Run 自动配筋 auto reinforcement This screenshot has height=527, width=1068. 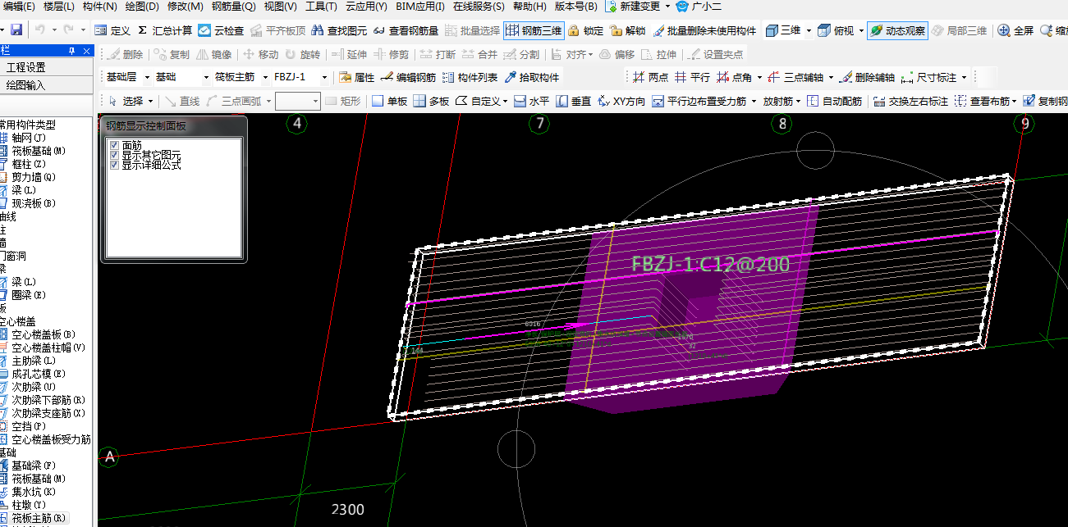pos(834,101)
